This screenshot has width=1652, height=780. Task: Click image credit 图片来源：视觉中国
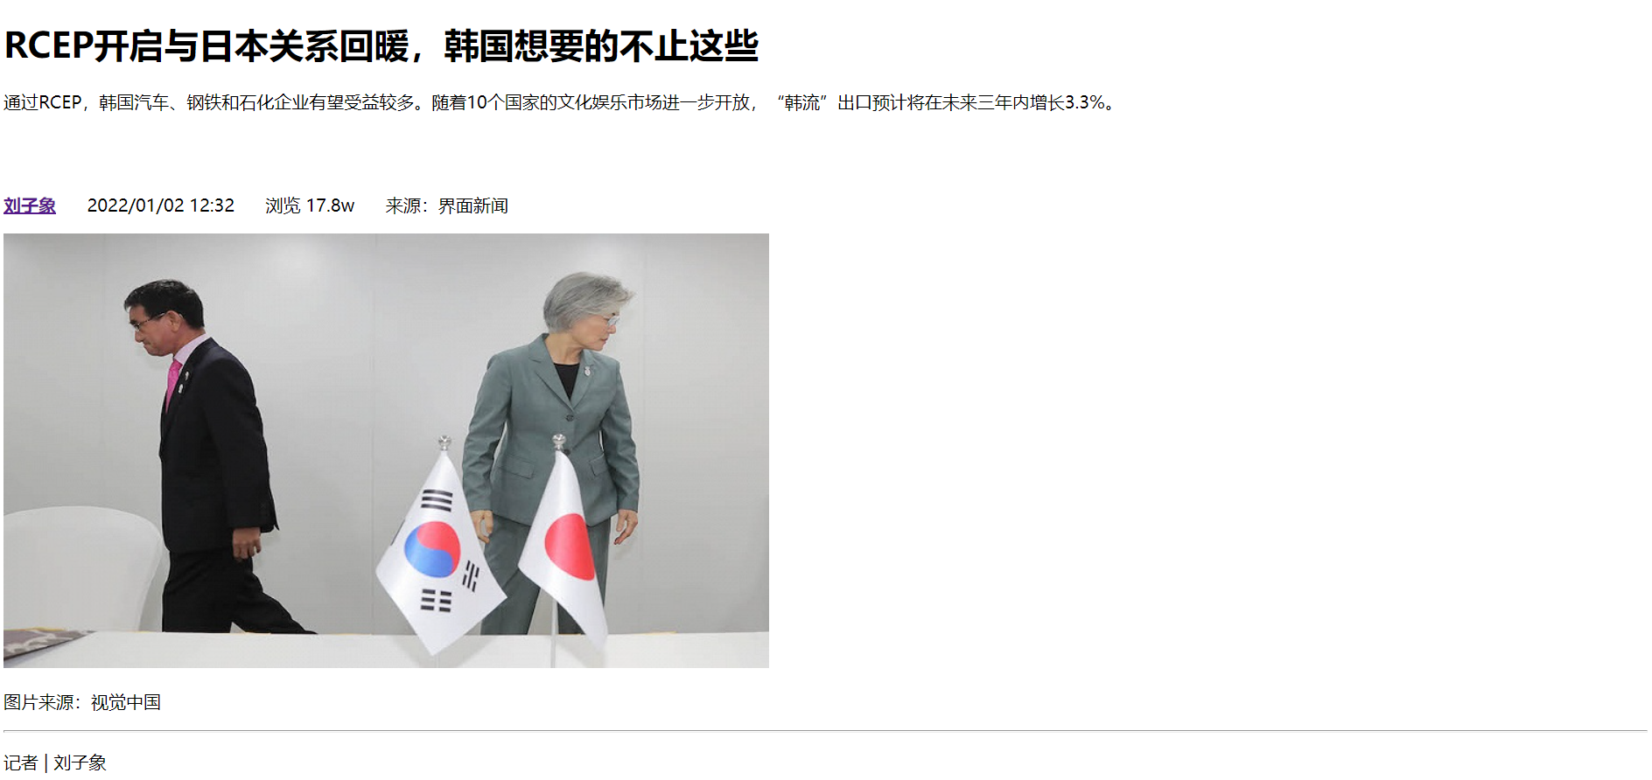coord(82,702)
